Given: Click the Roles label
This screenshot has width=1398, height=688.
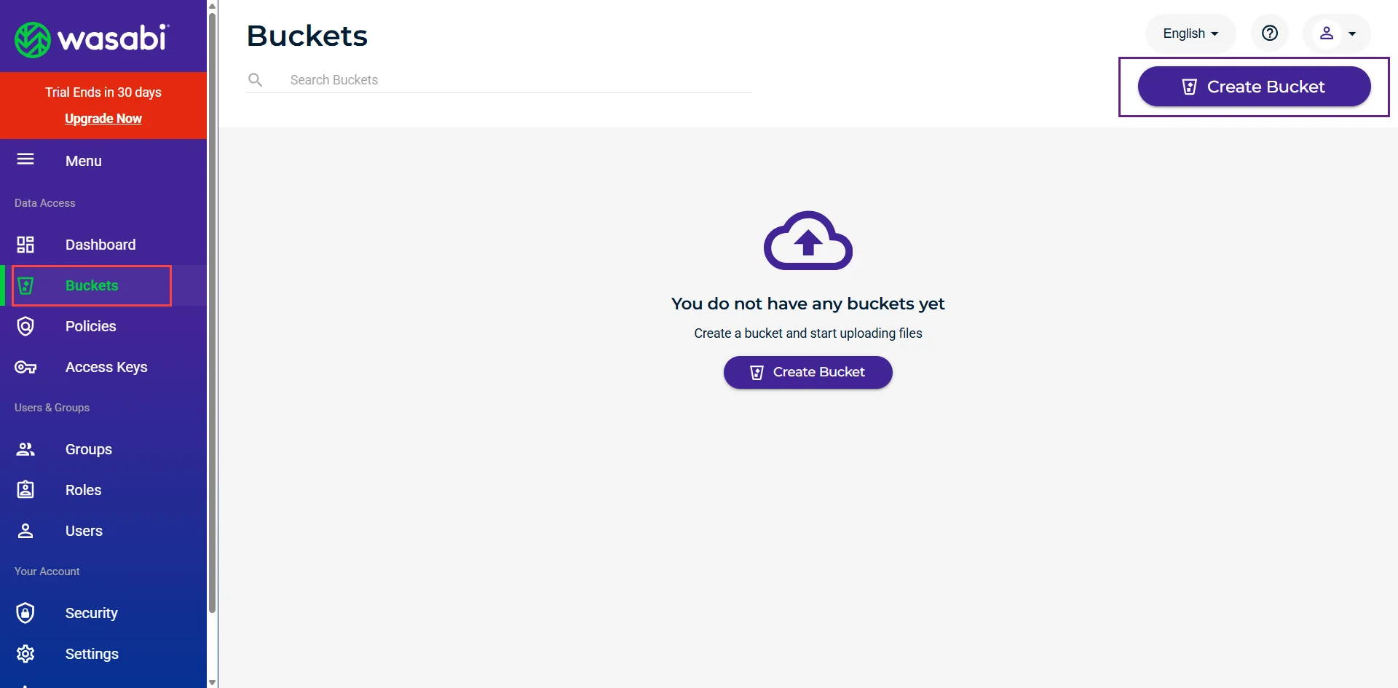Looking at the screenshot, I should pyautogui.click(x=84, y=490).
